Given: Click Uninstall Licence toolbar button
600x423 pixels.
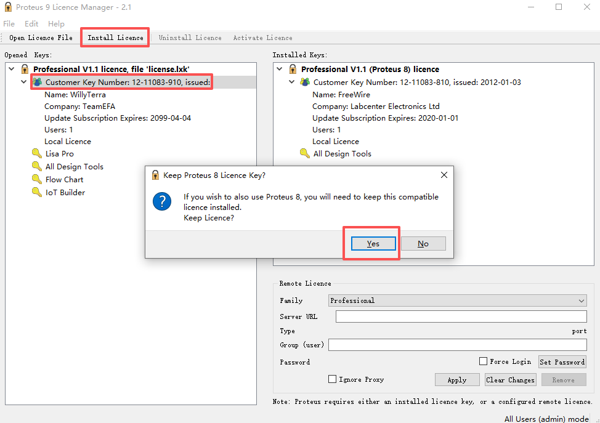Looking at the screenshot, I should [190, 38].
